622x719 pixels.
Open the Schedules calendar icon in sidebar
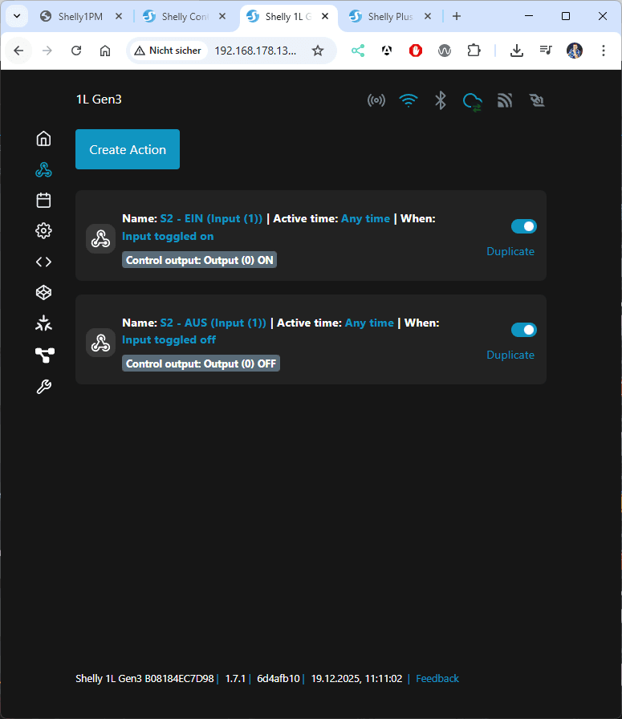pos(44,200)
